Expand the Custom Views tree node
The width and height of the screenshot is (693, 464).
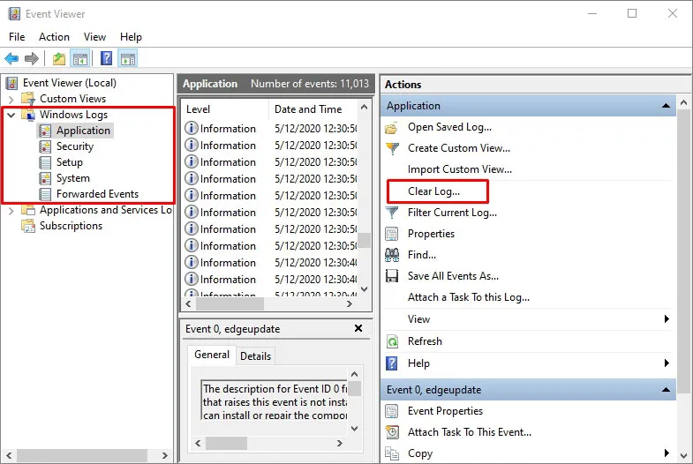(x=11, y=99)
